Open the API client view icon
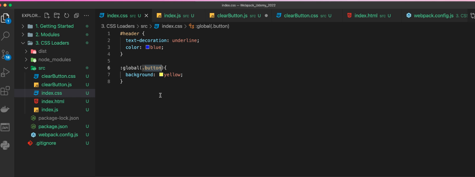 coord(6,127)
